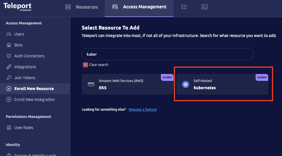
Task: Click the Resources server stack icon
Action: (68, 7)
